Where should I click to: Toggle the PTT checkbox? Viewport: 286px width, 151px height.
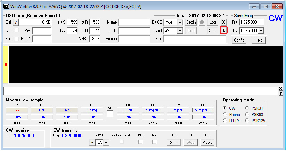pyautogui.click(x=140, y=142)
